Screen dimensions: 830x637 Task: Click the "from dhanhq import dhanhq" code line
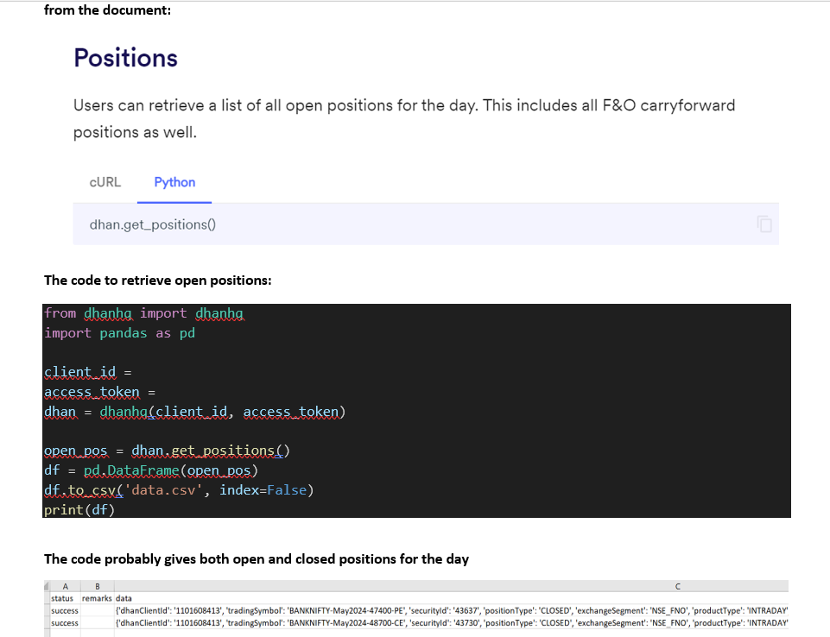pos(143,313)
